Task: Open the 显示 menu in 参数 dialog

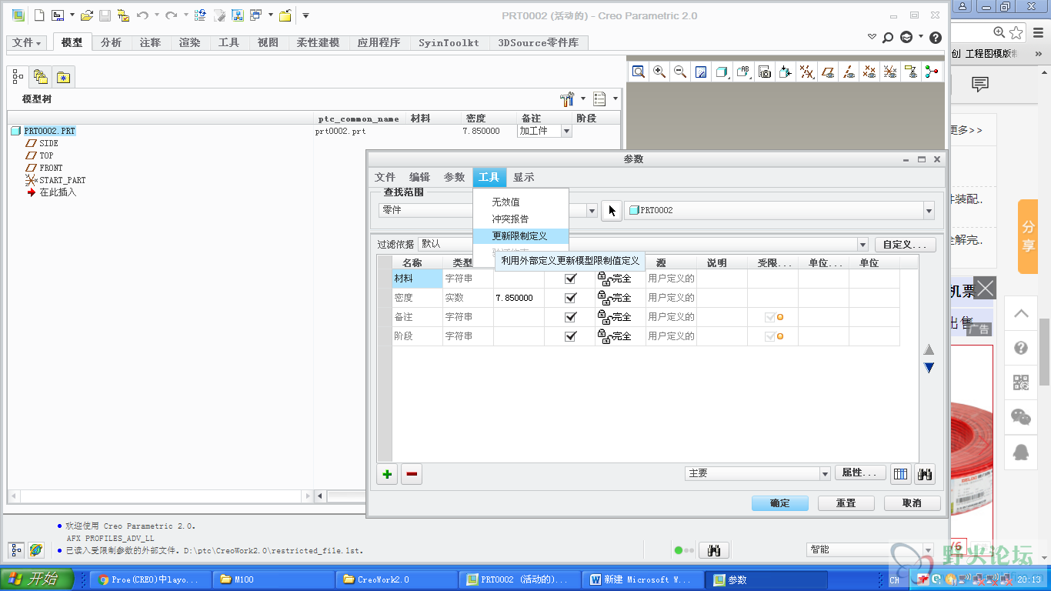Action: pyautogui.click(x=524, y=178)
